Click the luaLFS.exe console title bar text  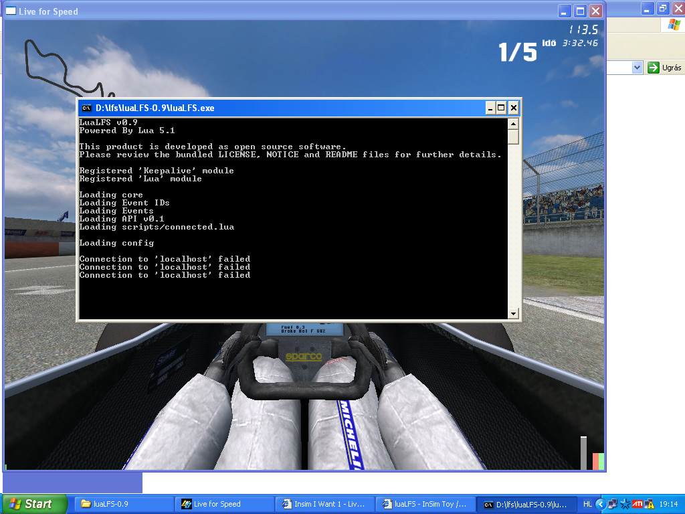point(155,108)
